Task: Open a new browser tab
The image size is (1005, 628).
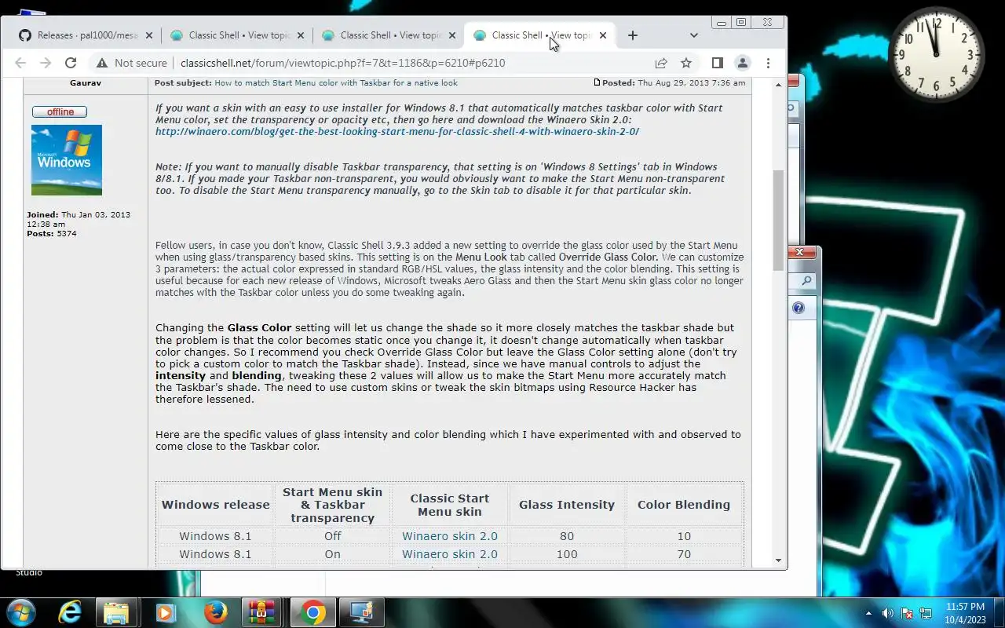Action: [x=633, y=35]
